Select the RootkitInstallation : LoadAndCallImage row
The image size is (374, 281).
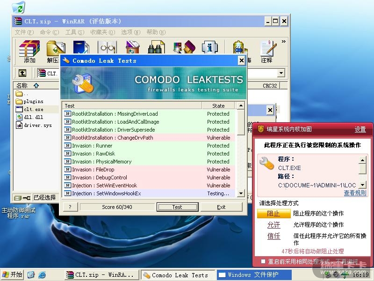coord(149,122)
